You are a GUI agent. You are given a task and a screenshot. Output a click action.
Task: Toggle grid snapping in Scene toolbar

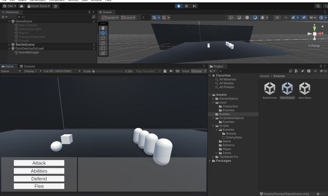coord(154,18)
